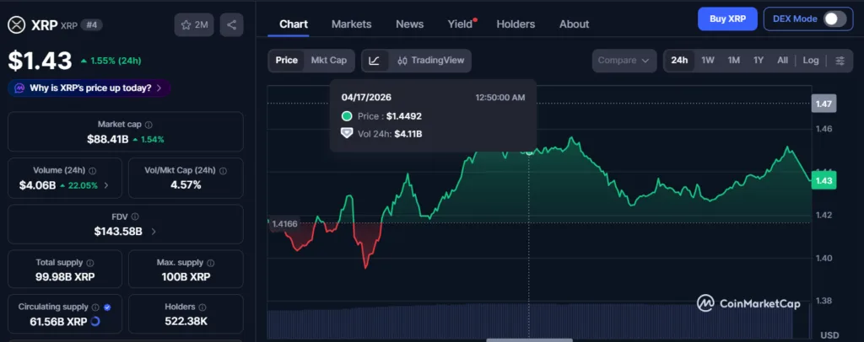
Task: Open info icon next to Market cap
Action: pos(148,125)
